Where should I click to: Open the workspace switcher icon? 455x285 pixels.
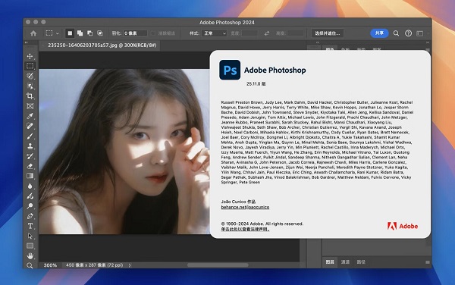pyautogui.click(x=420, y=33)
